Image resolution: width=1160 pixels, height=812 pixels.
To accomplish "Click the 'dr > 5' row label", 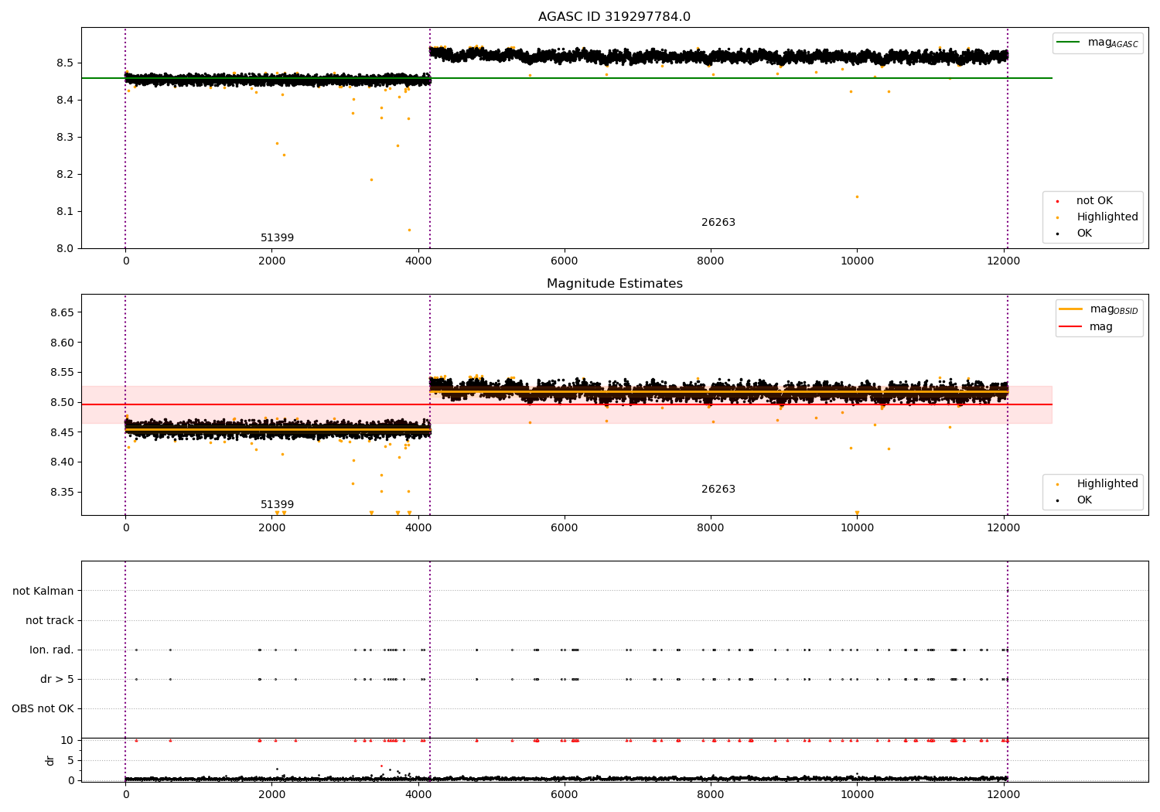I will point(57,680).
